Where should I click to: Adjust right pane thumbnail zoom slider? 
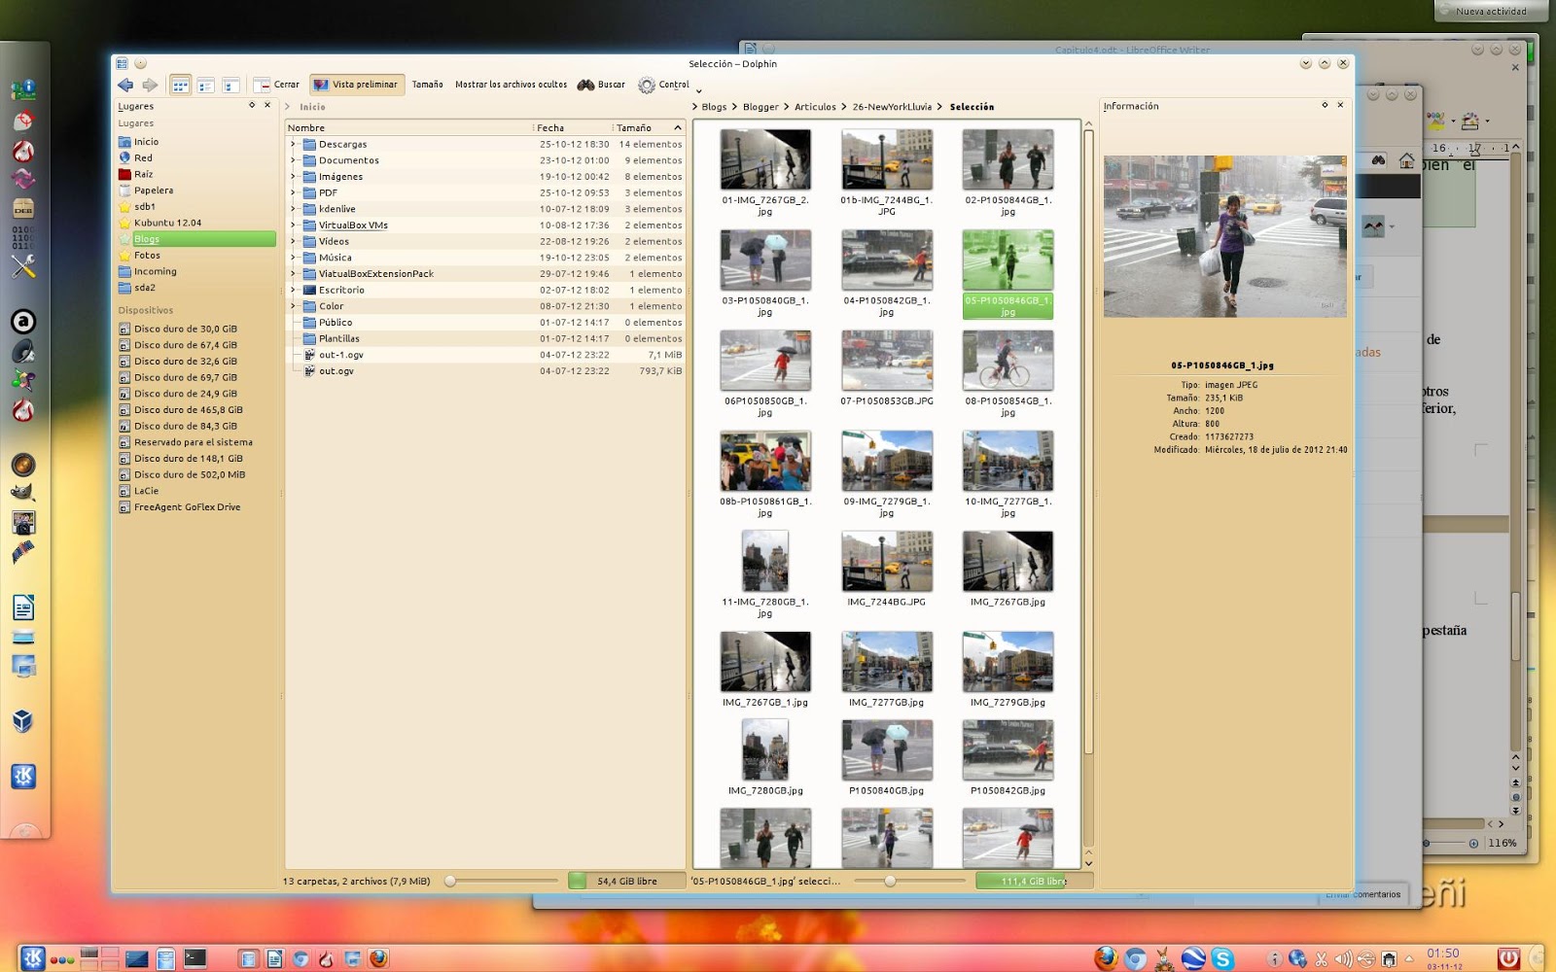coord(910,882)
